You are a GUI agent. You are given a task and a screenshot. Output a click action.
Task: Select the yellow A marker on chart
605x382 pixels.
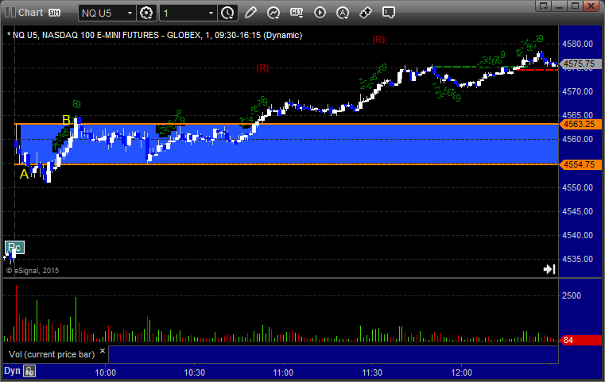(x=24, y=174)
